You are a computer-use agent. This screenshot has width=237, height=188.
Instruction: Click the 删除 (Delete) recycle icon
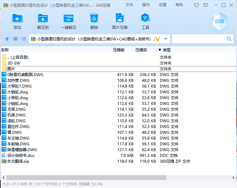tap(94, 18)
